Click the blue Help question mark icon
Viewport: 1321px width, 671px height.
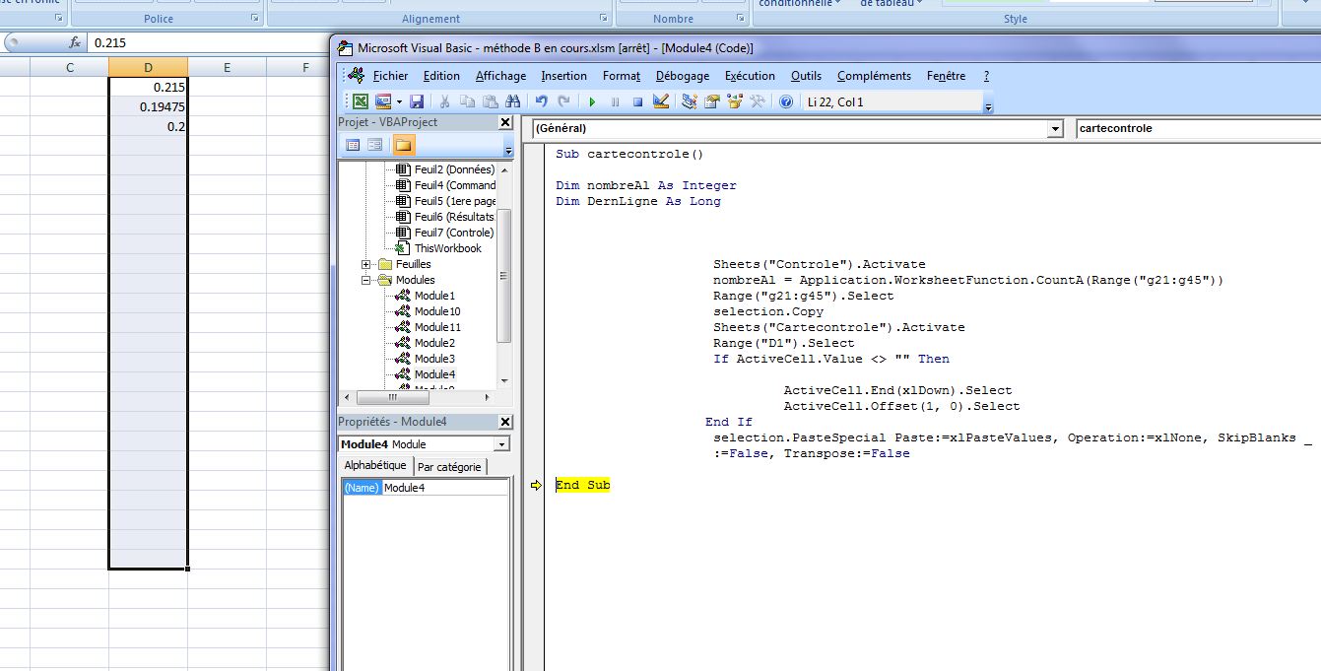786,101
